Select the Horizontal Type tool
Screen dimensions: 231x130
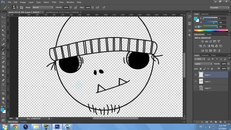click(x=3, y=85)
